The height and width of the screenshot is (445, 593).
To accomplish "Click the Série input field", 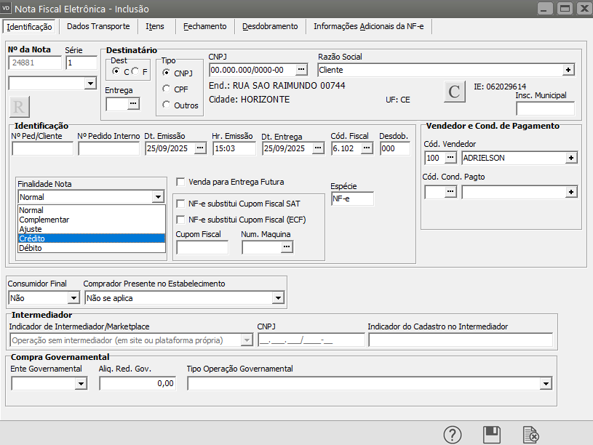I will point(81,63).
